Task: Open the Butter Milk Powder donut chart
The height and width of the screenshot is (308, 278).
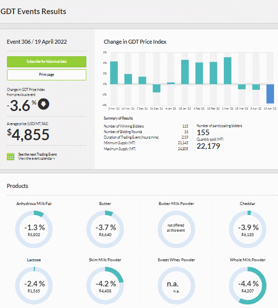Action: pos(176,229)
